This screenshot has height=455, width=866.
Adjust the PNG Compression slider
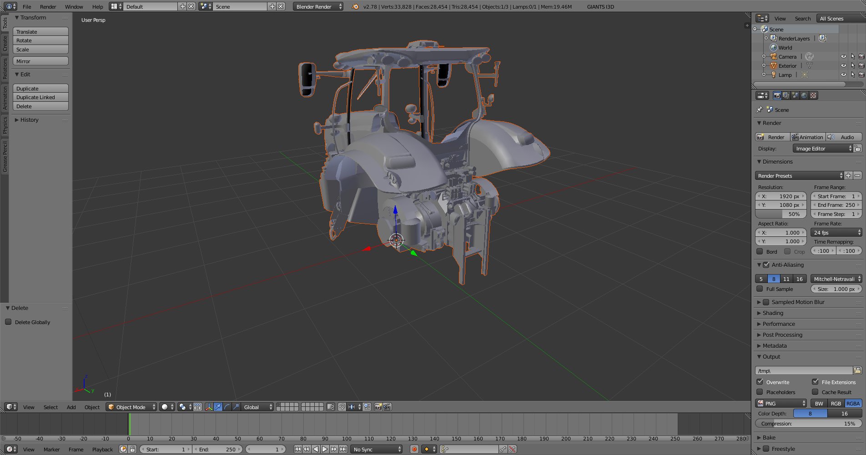[x=808, y=423]
